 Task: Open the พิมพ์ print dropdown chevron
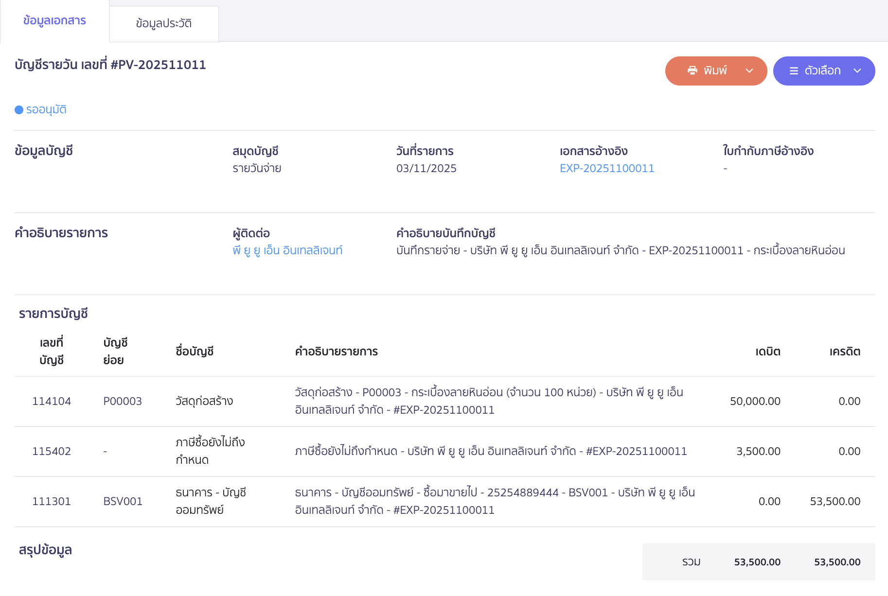click(749, 71)
